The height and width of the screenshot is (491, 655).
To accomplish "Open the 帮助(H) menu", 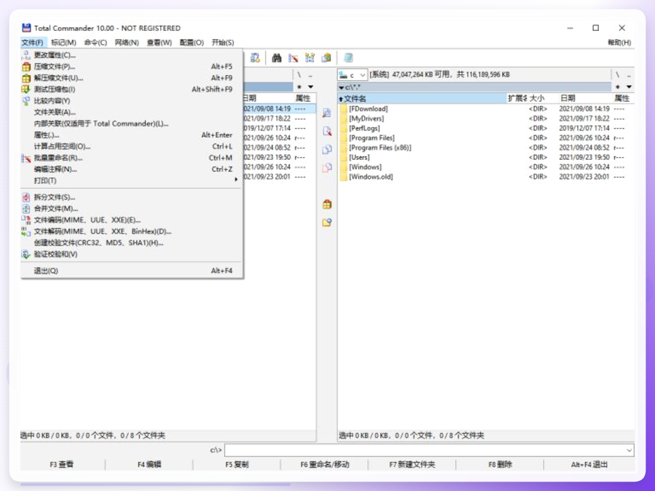I will click(x=619, y=42).
